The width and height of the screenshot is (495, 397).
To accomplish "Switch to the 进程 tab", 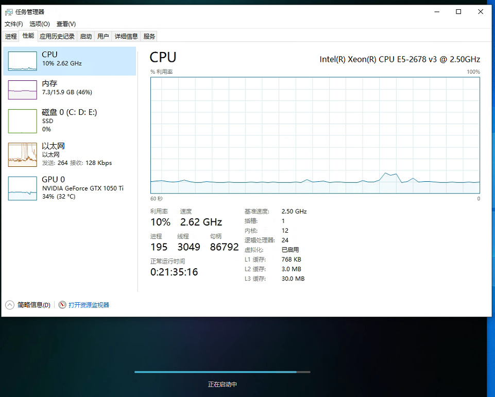I will tap(11, 36).
